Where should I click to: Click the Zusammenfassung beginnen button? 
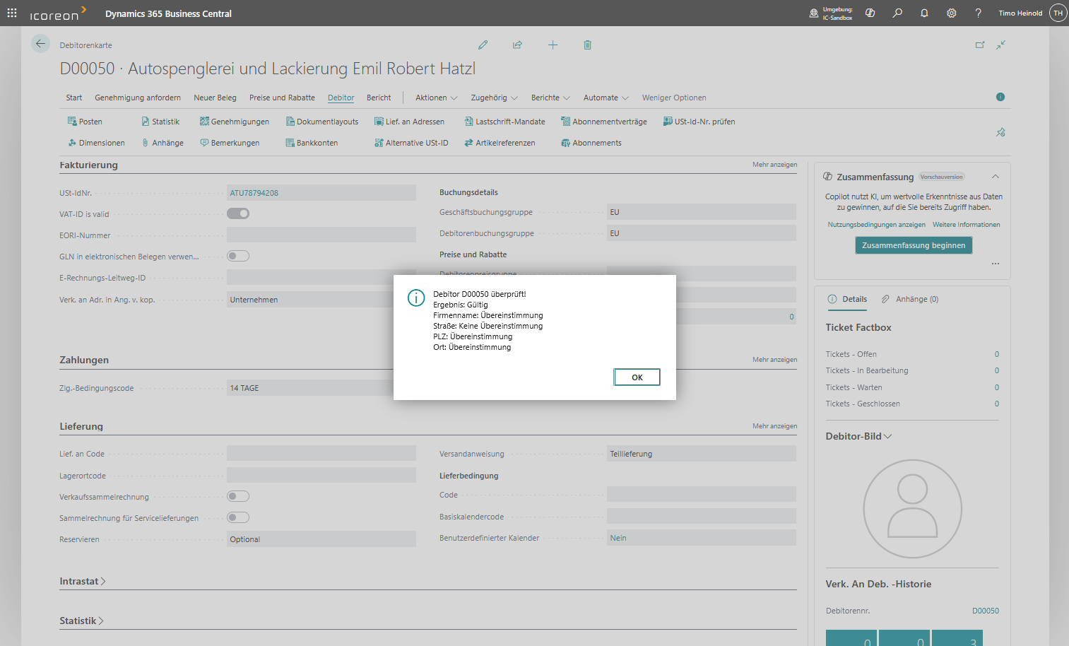(913, 245)
